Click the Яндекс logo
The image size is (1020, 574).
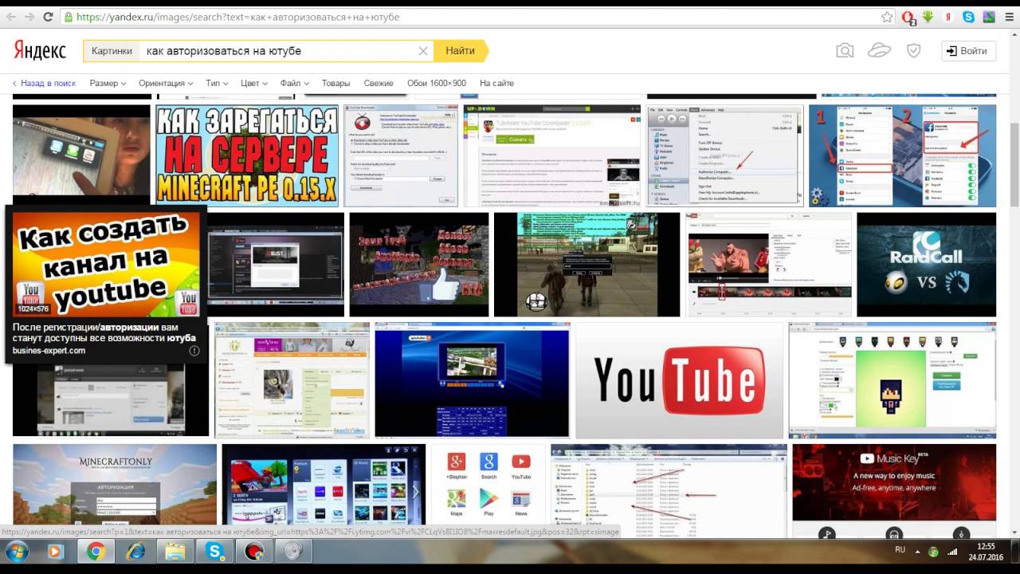click(40, 50)
